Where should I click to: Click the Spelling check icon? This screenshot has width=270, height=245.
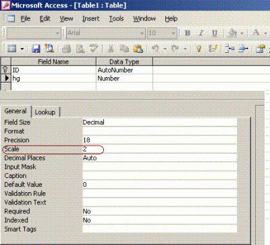click(x=94, y=49)
